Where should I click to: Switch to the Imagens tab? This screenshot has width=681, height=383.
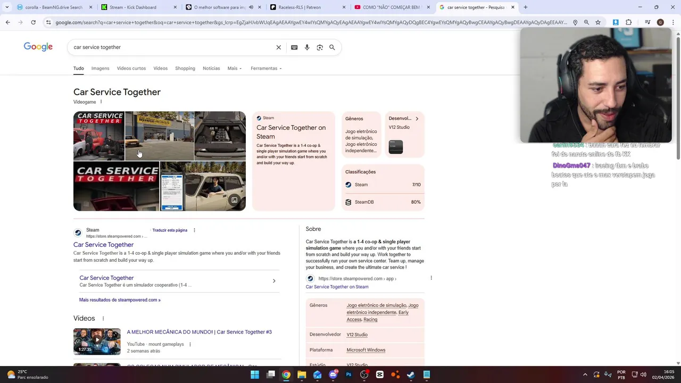click(100, 68)
